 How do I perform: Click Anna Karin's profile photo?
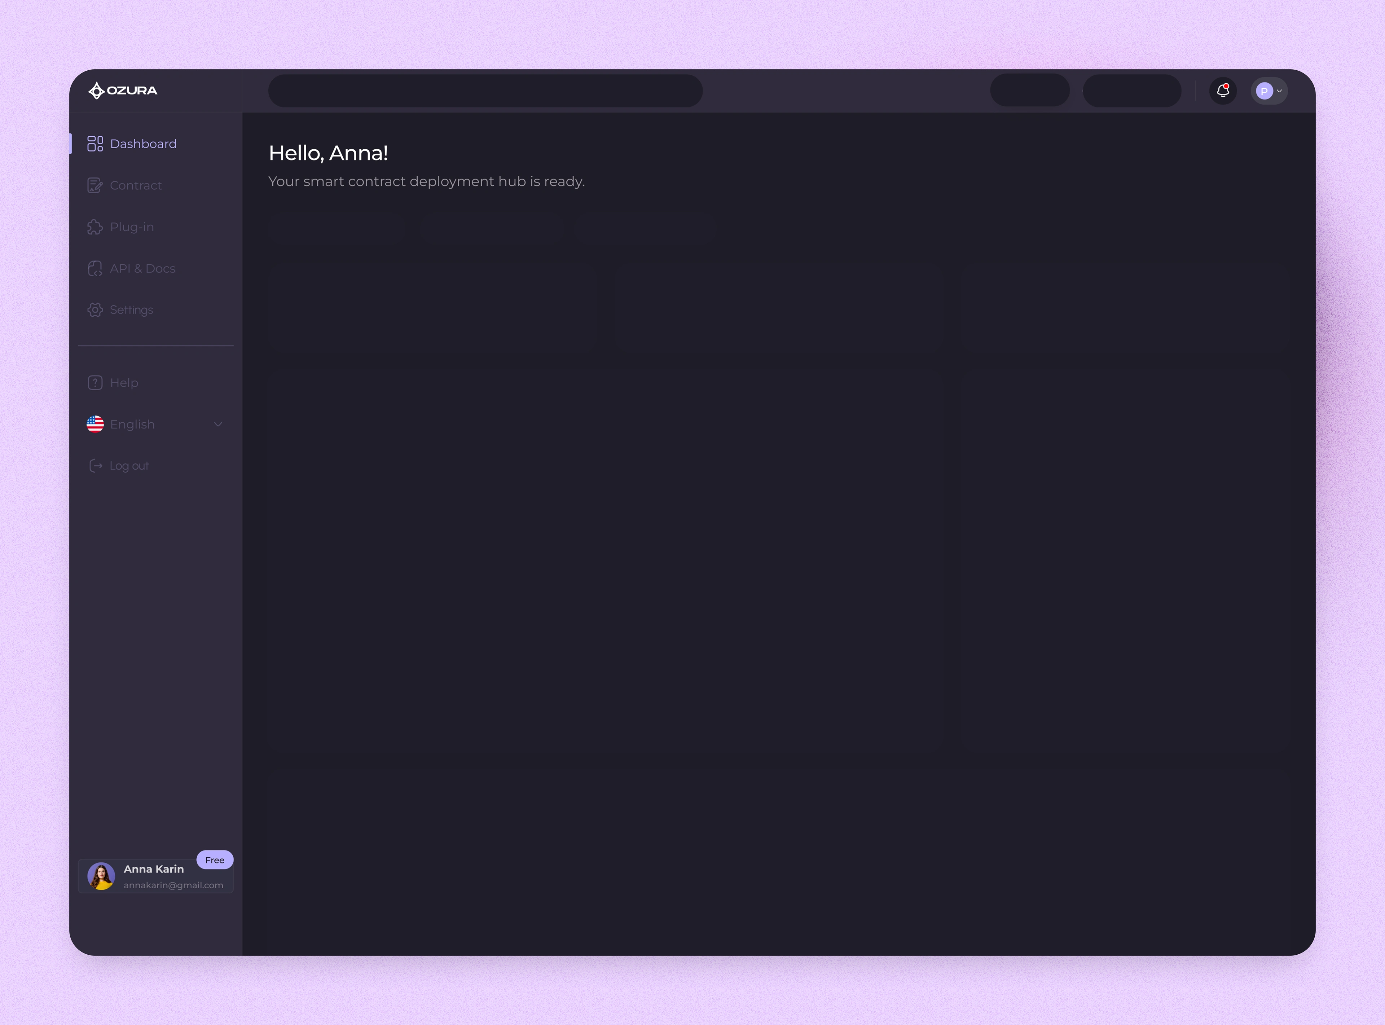101,876
